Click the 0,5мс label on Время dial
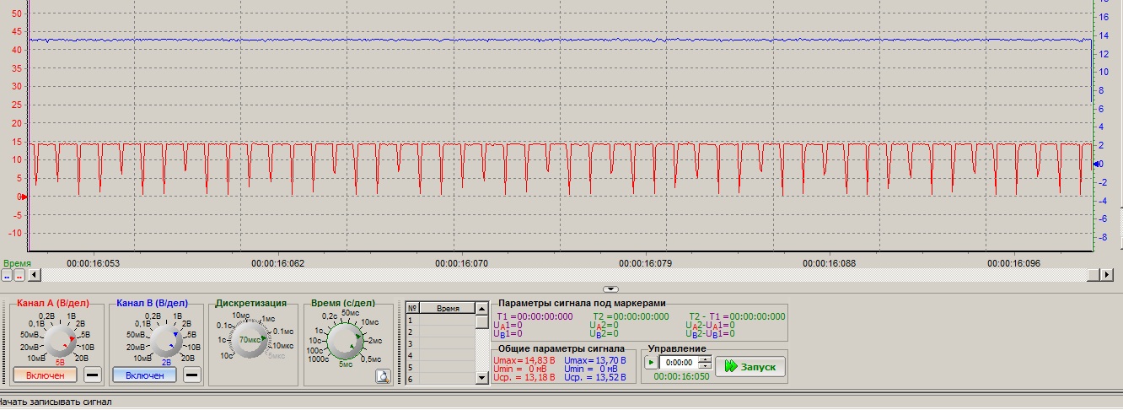 pos(371,359)
